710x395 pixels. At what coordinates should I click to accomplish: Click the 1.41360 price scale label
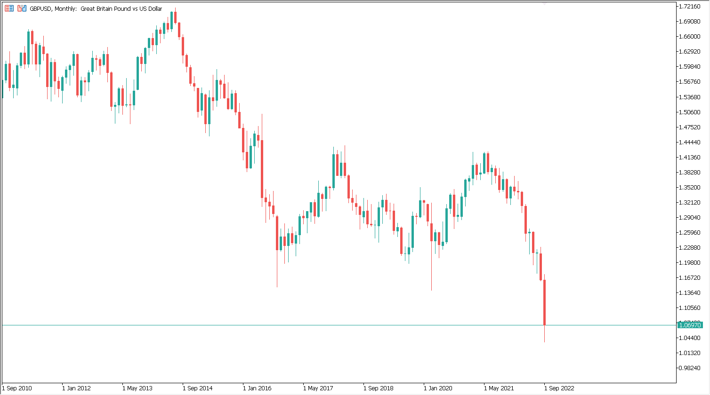[x=689, y=157]
